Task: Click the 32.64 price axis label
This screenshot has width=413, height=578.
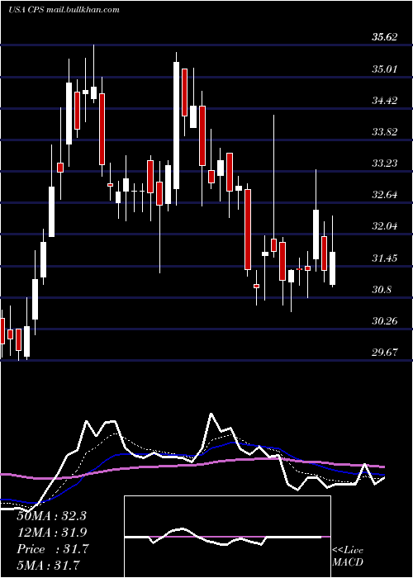Action: tap(385, 195)
